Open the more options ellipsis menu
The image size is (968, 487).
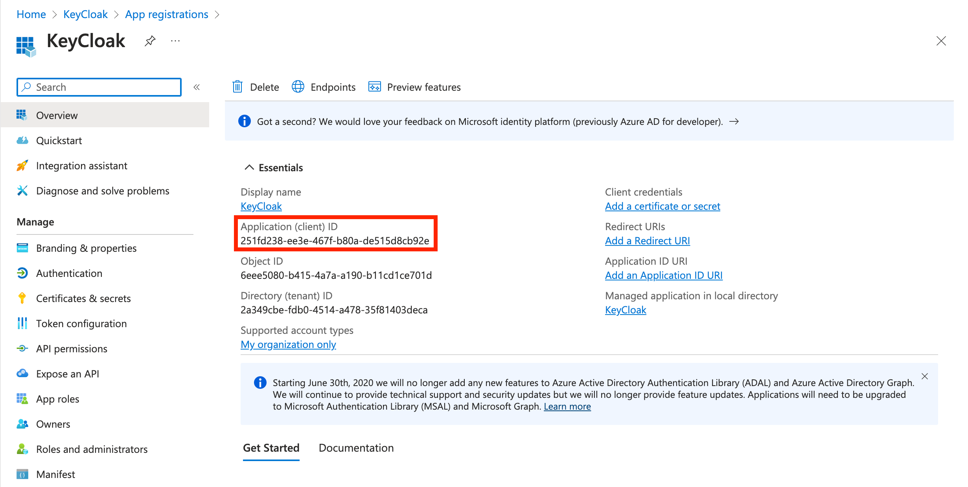click(175, 41)
